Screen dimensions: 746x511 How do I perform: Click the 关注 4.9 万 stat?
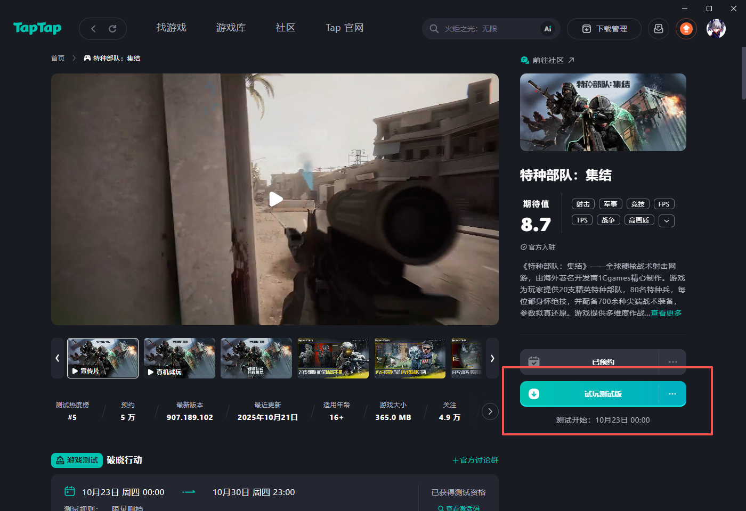click(450, 411)
